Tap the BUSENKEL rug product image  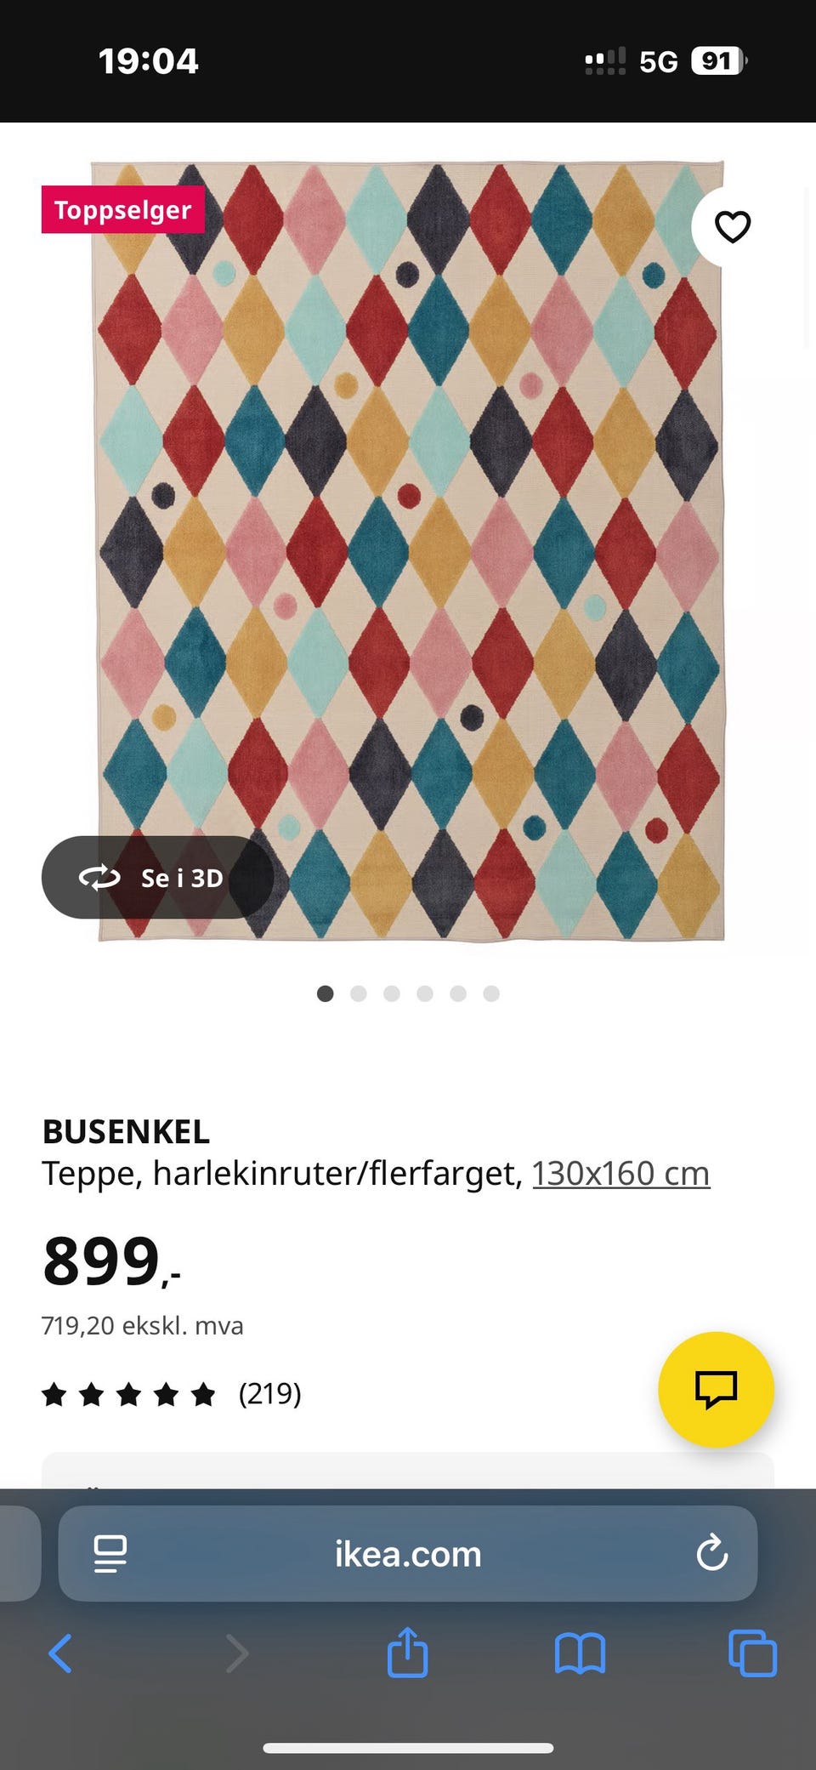[408, 551]
